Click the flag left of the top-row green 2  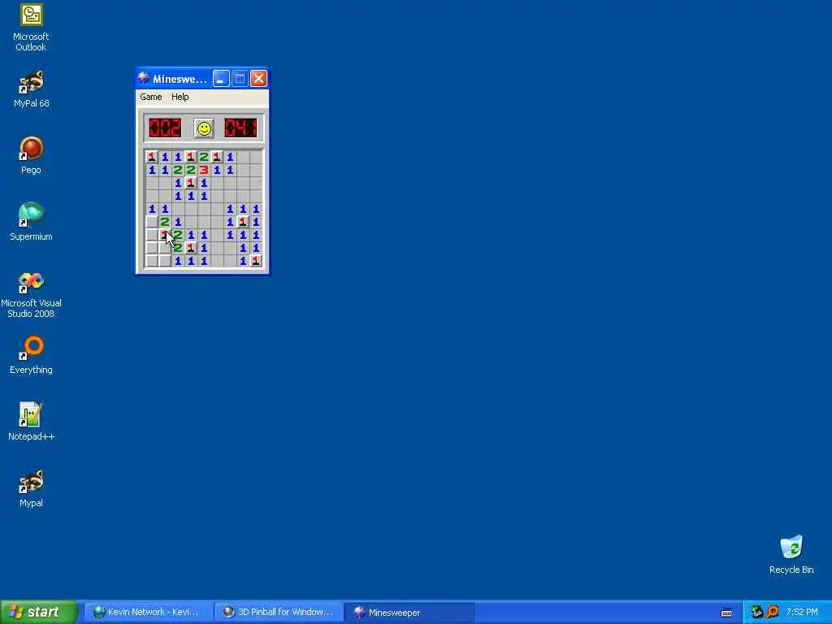click(191, 157)
